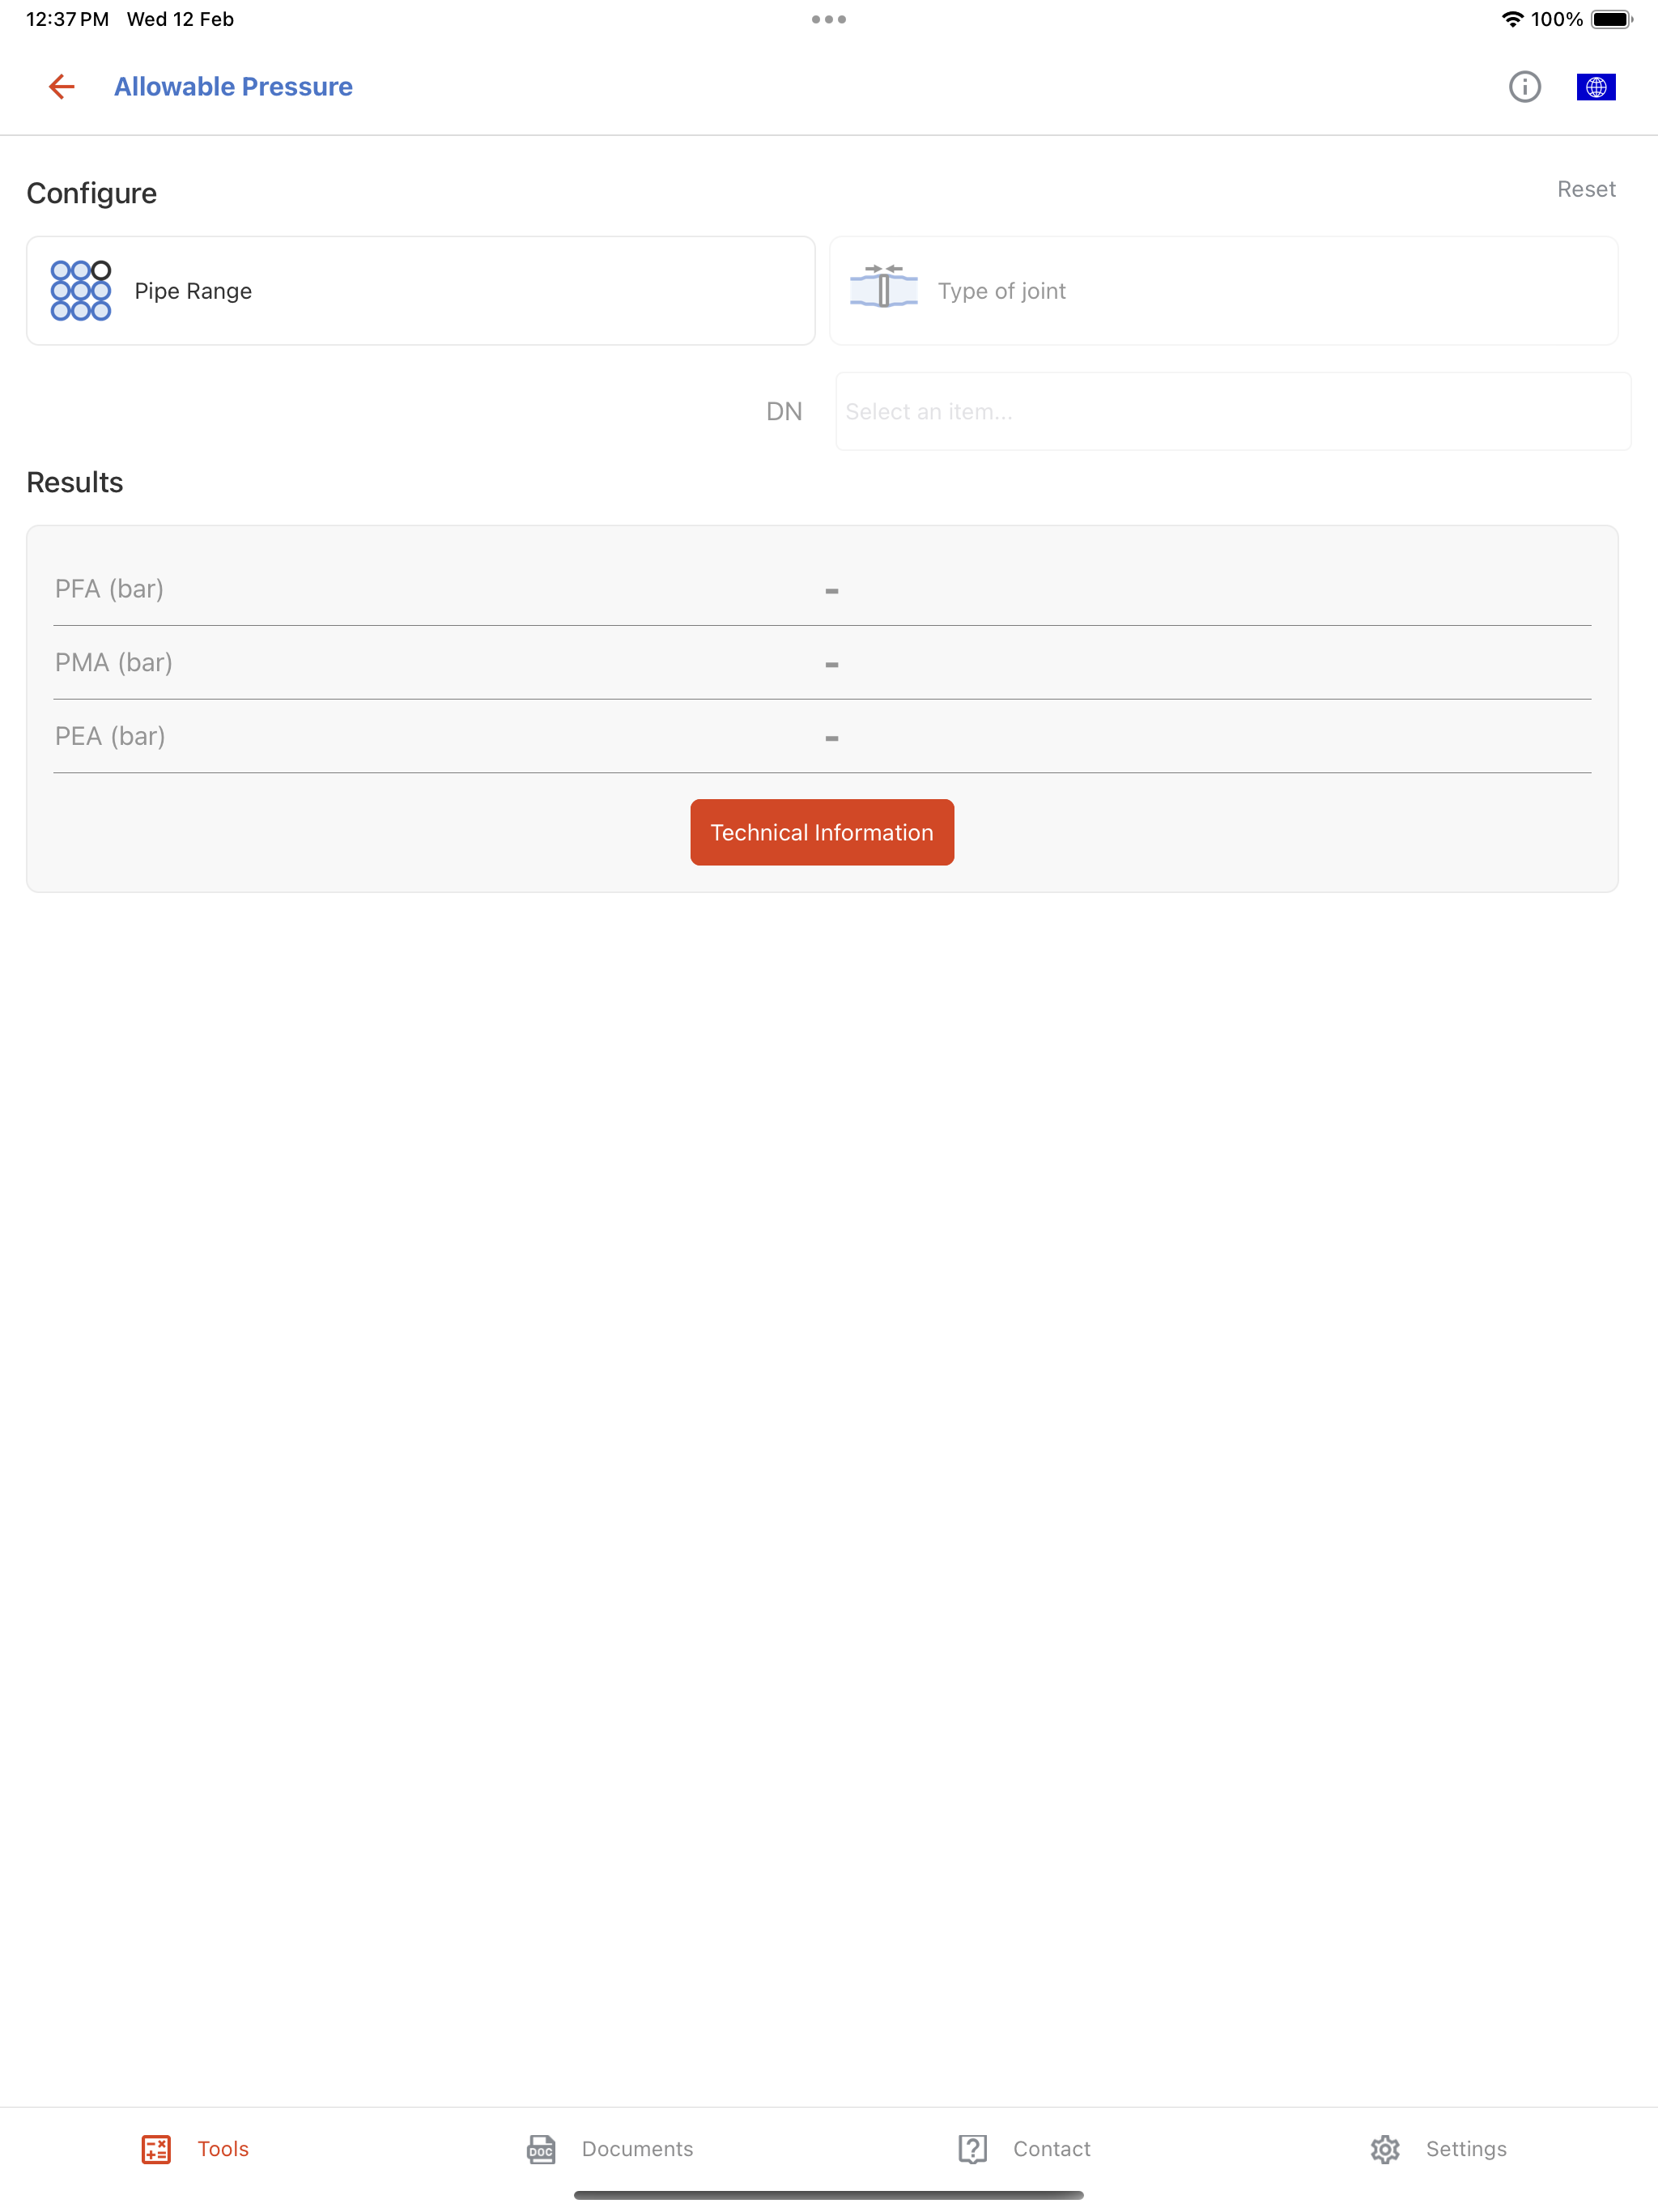Open the info icon in the header
1658x2212 pixels.
pos(1524,87)
